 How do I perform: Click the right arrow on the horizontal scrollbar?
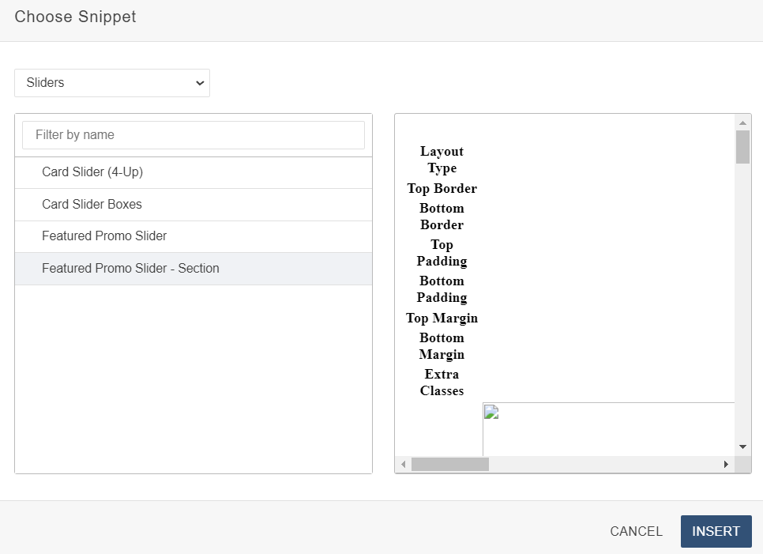tap(726, 465)
